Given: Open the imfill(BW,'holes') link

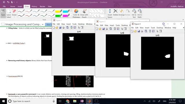Looking at the screenshot, I should [19, 43].
